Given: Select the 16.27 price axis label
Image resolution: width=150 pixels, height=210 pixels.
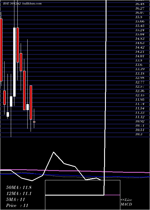Looking at the screenshot, I should tap(140, 8).
